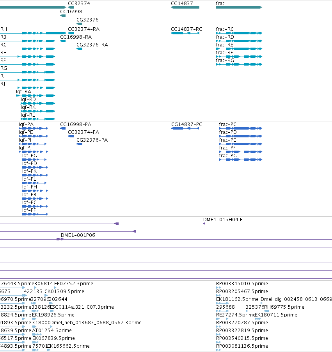Viewport: 332px width, 352px height.
Task: Click the lqf-RK transcript label
Action: point(28,107)
